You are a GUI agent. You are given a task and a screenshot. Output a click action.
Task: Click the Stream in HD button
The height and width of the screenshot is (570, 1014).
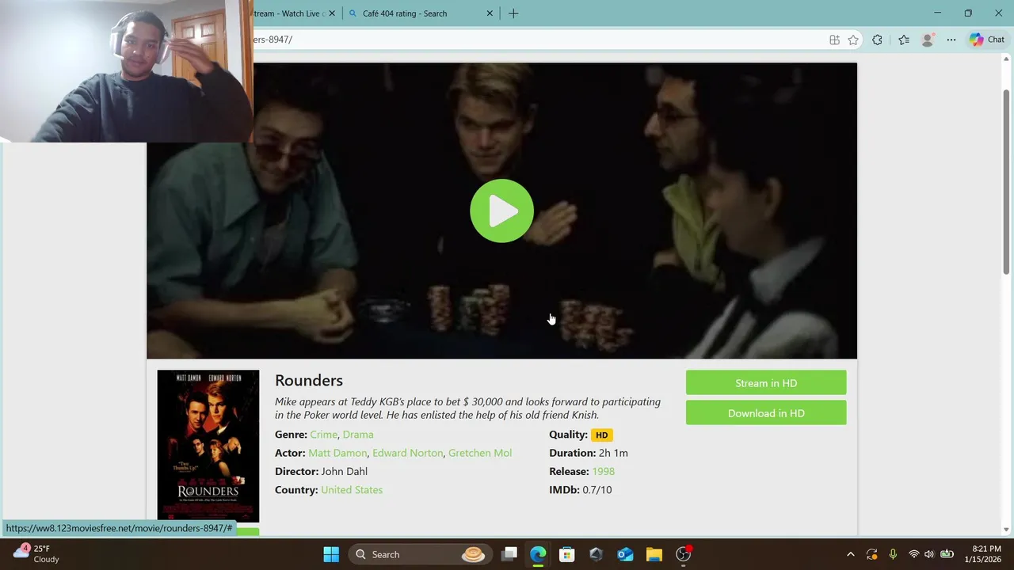(766, 383)
